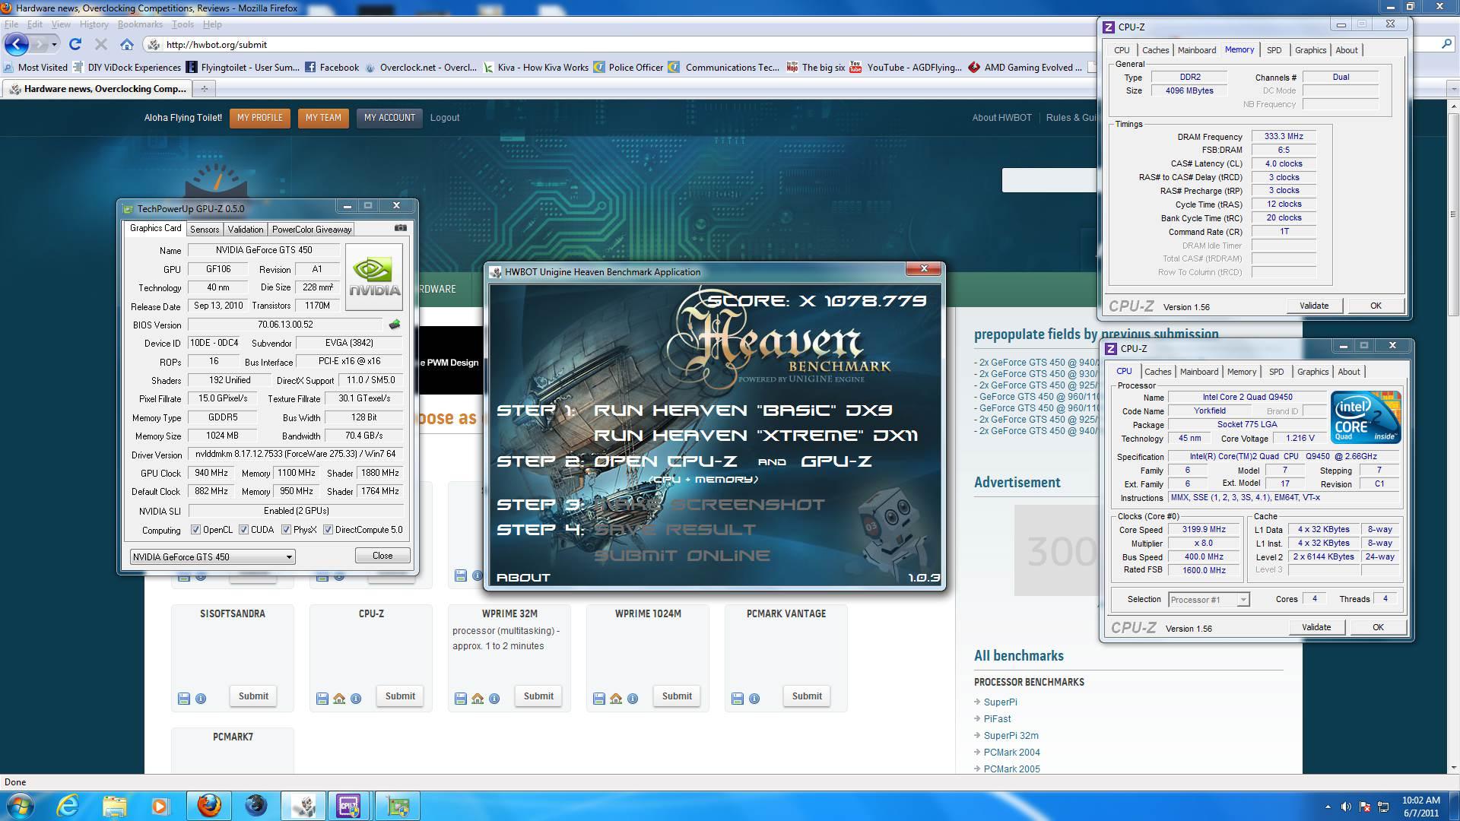Image resolution: width=1460 pixels, height=821 pixels.
Task: Open the Facebook bookmark
Action: [332, 67]
